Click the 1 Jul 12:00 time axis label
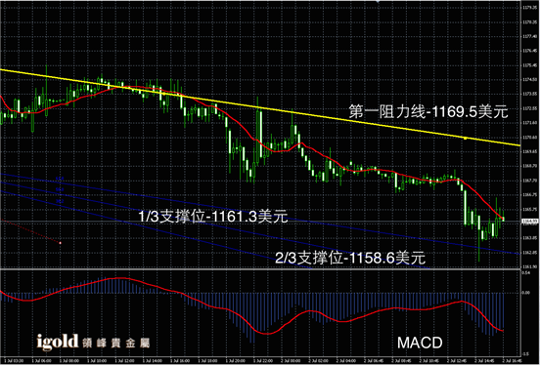This screenshot has height=365, width=540. tap(124, 361)
